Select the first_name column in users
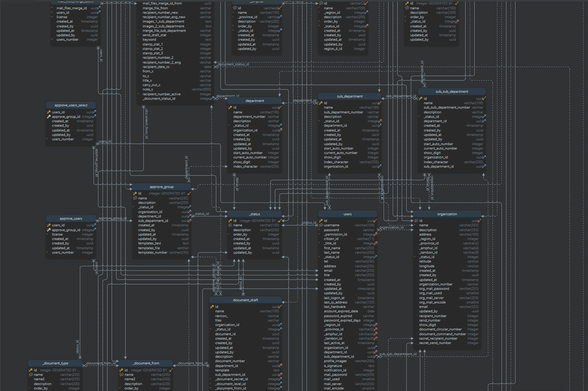The width and height of the screenshot is (588, 391). [x=348, y=248]
